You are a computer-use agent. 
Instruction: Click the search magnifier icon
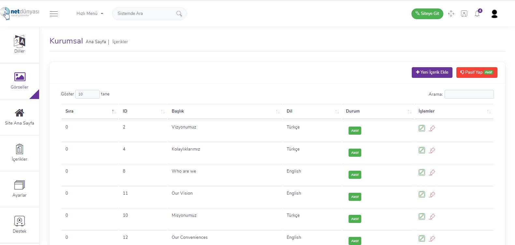coord(179,14)
